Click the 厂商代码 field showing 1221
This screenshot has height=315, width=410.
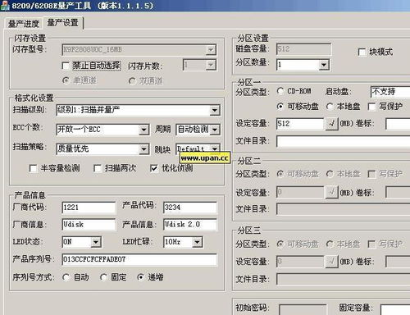click(89, 208)
